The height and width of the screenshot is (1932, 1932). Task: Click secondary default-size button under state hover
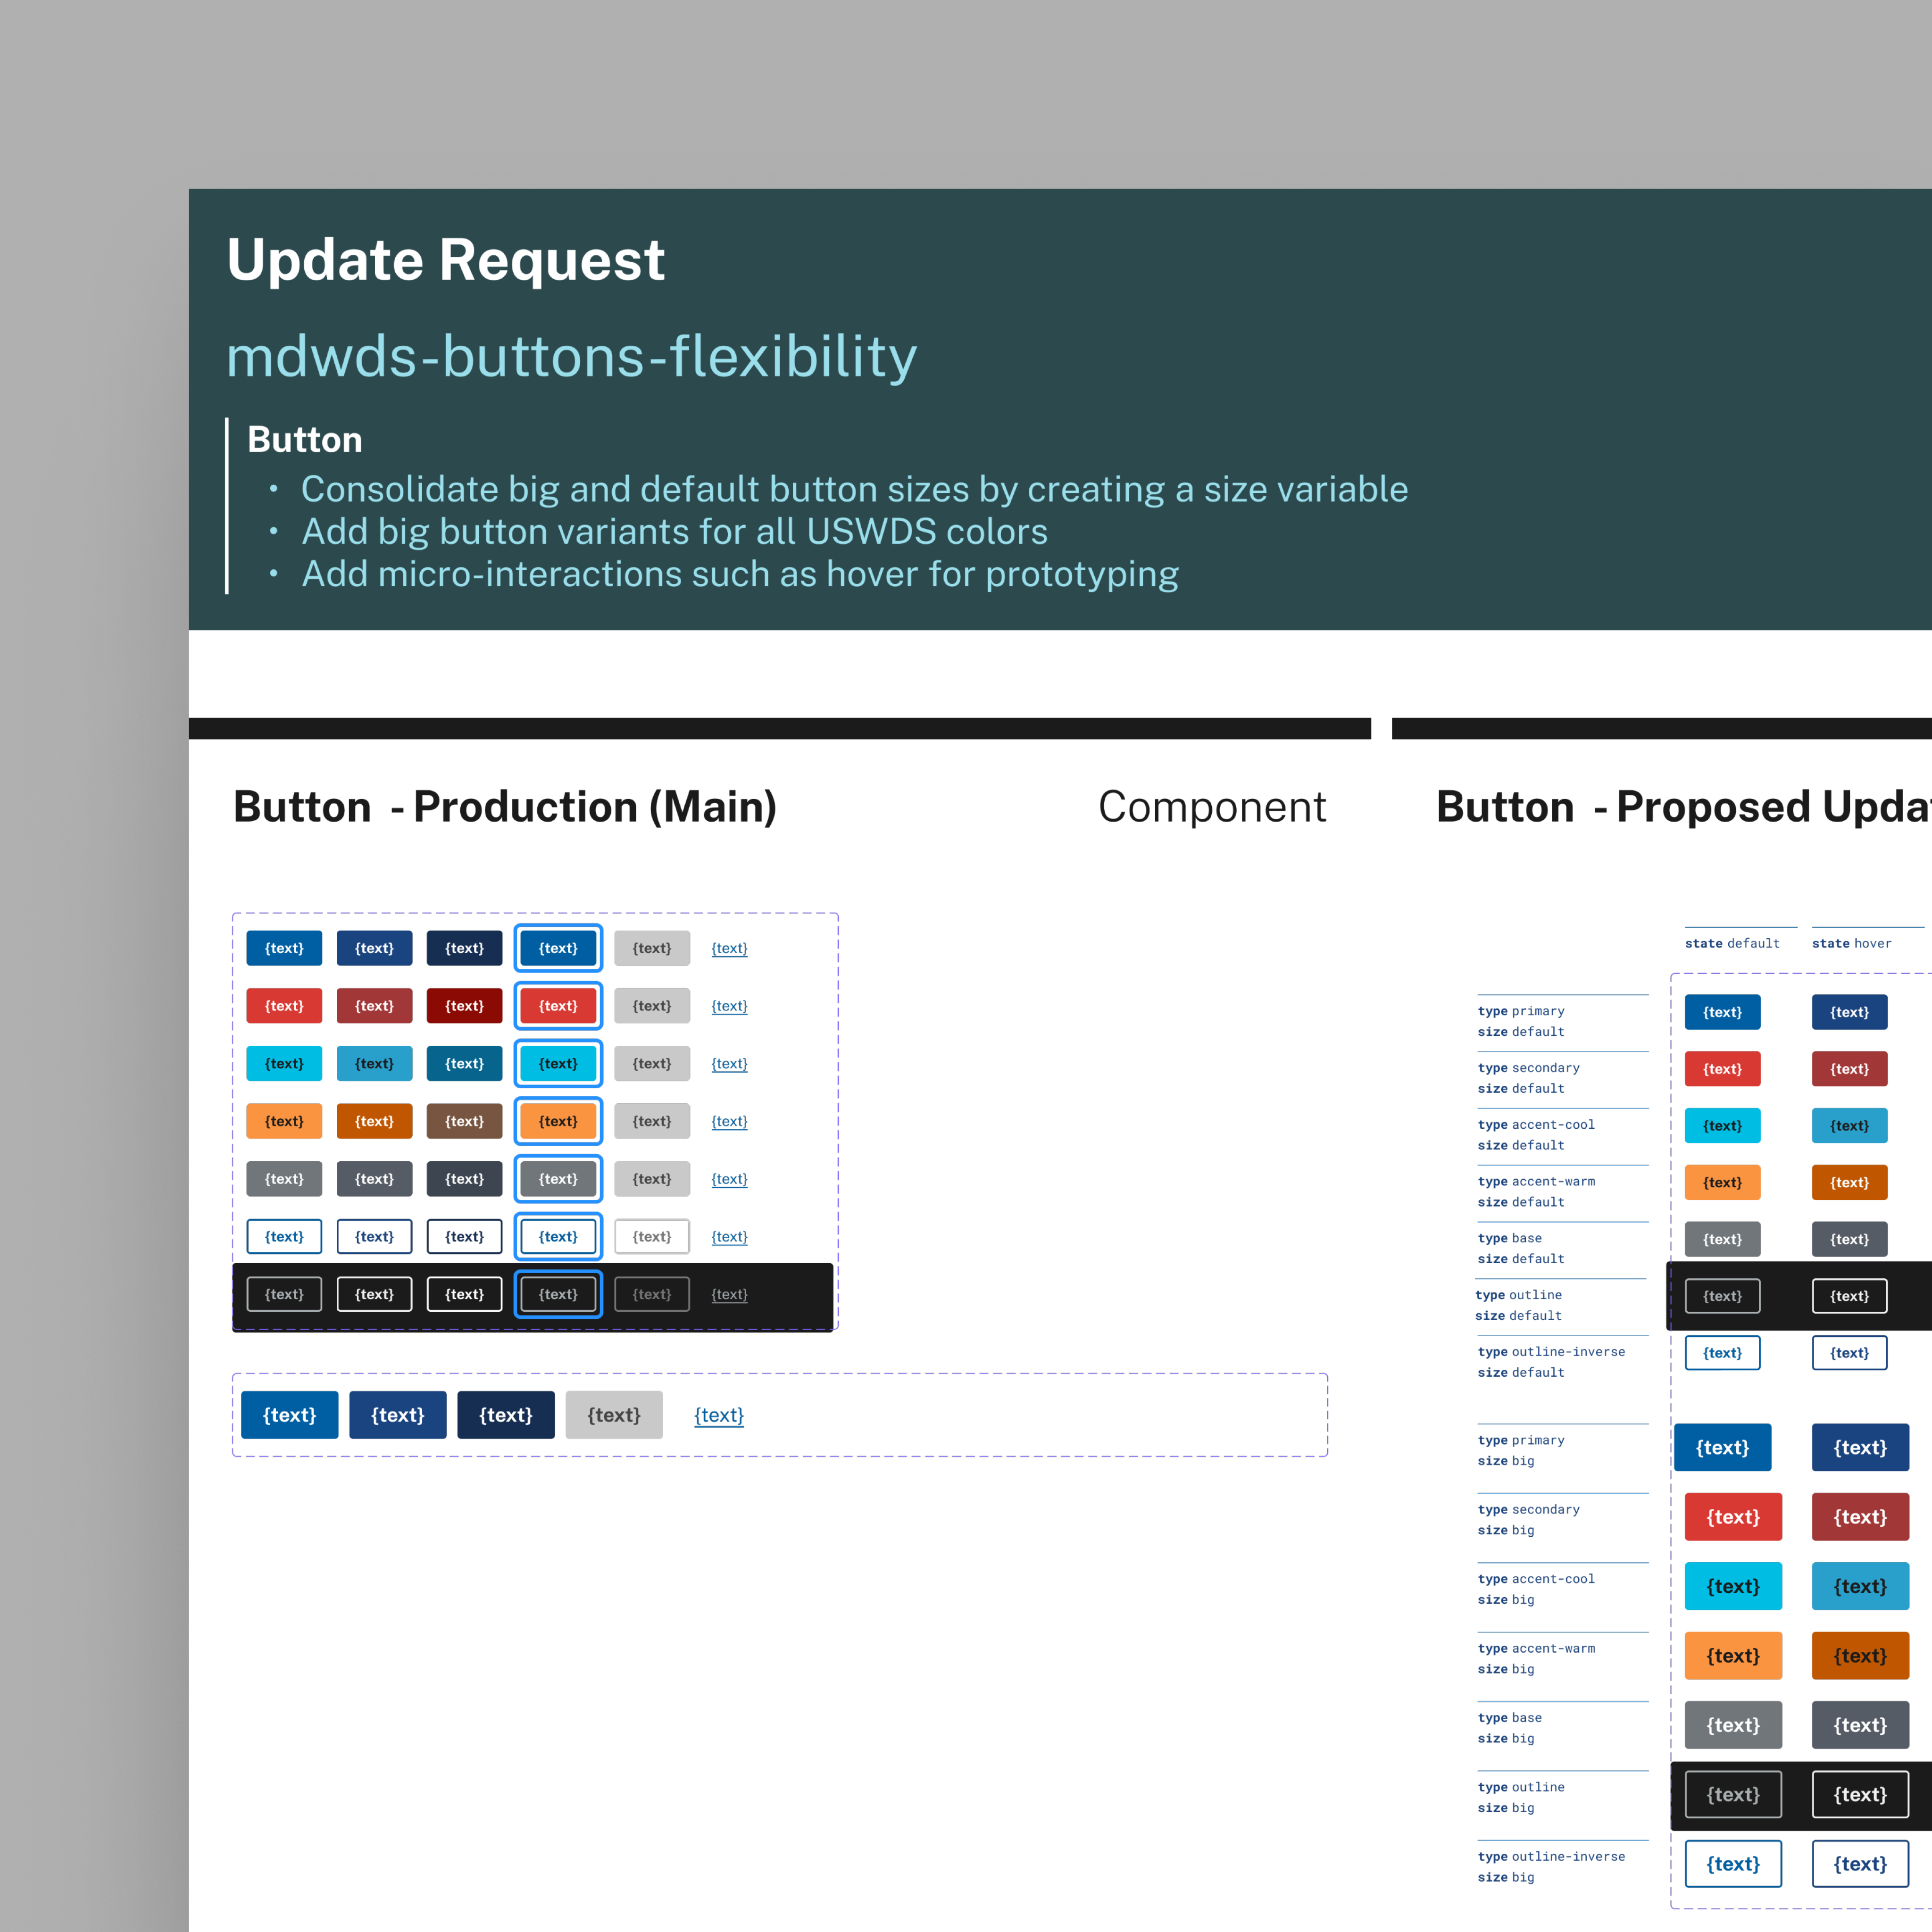pos(1849,1069)
